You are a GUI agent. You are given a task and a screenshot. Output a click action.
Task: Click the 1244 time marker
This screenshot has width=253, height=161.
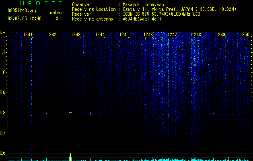click(100, 35)
